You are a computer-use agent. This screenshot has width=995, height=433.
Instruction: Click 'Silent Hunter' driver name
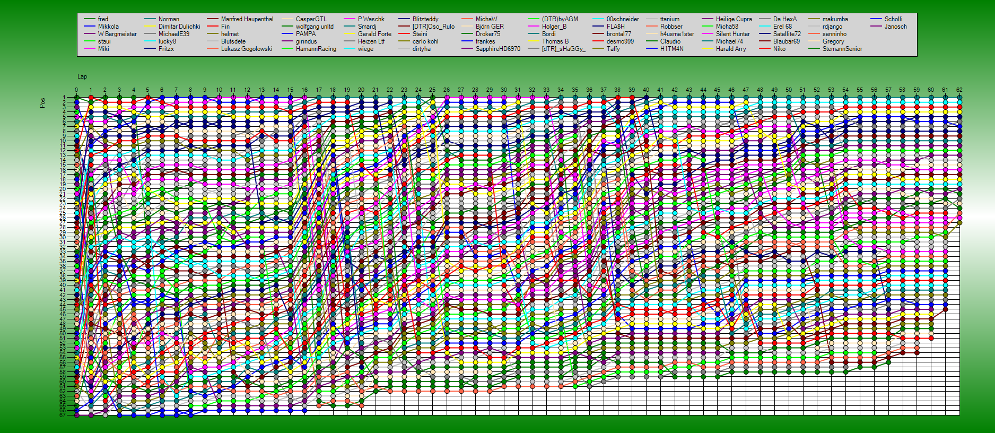pyautogui.click(x=733, y=34)
